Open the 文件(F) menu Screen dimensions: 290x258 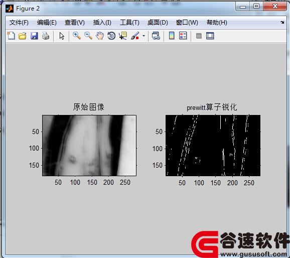(x=19, y=23)
